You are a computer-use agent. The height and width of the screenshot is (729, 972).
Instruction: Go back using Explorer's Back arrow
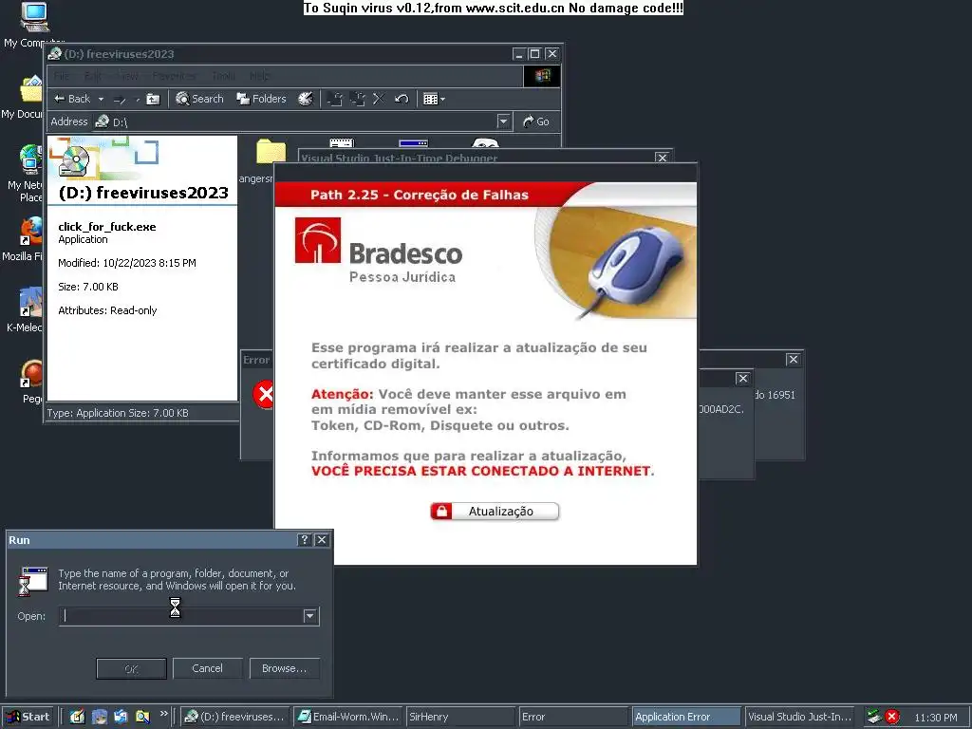(x=71, y=99)
